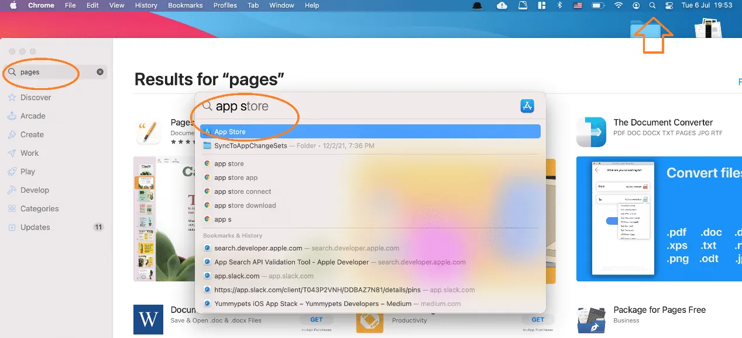Click the Spotlight magnifier in the menu bar
The height and width of the screenshot is (338, 742).
tap(652, 5)
